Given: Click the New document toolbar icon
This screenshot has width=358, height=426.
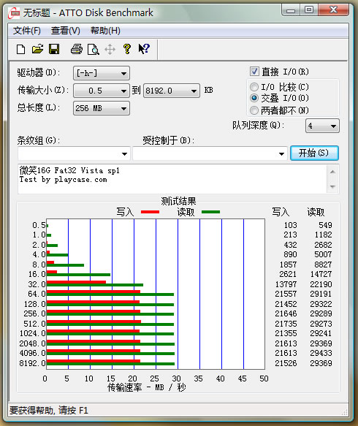Looking at the screenshot, I should pyautogui.click(x=20, y=50).
